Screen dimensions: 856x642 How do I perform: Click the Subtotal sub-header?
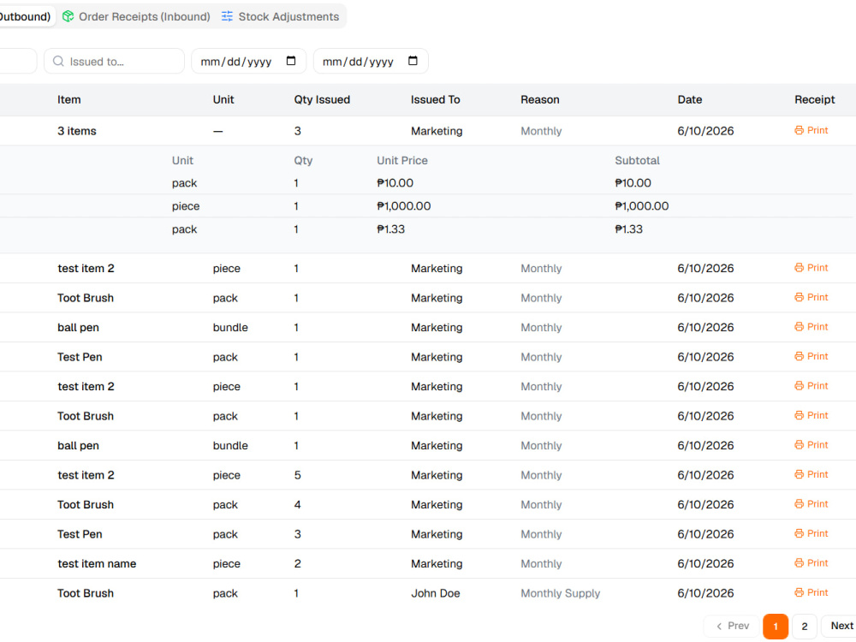pos(637,161)
